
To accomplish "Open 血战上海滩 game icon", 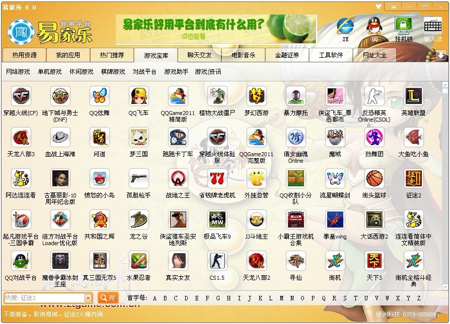I will coord(60,138).
